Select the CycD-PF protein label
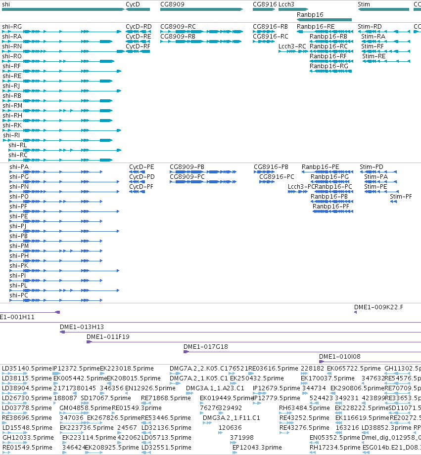 tap(141, 187)
